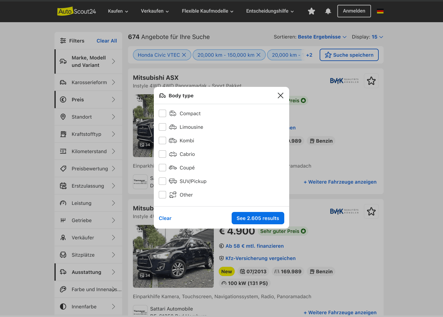Remove the Honda Civic VTEC filter chip
This screenshot has height=317, width=443.
[x=184, y=55]
